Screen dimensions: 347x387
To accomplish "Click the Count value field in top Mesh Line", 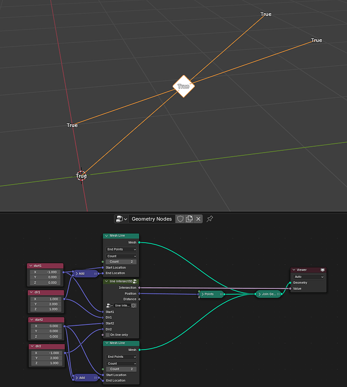I will pos(121,262).
